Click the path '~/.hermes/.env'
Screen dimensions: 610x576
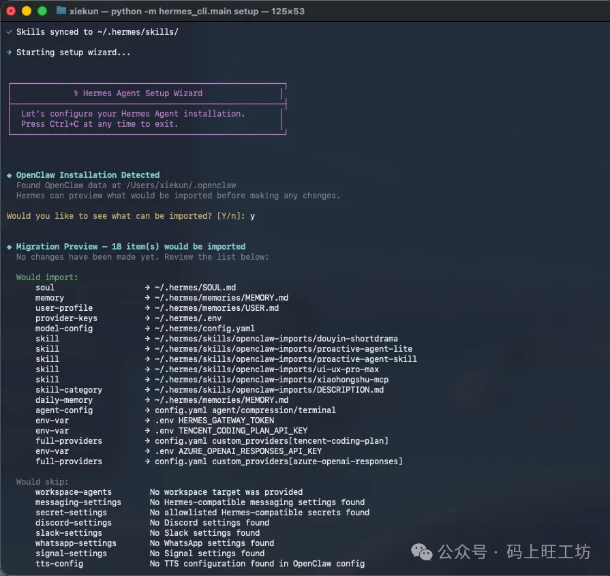(188, 318)
